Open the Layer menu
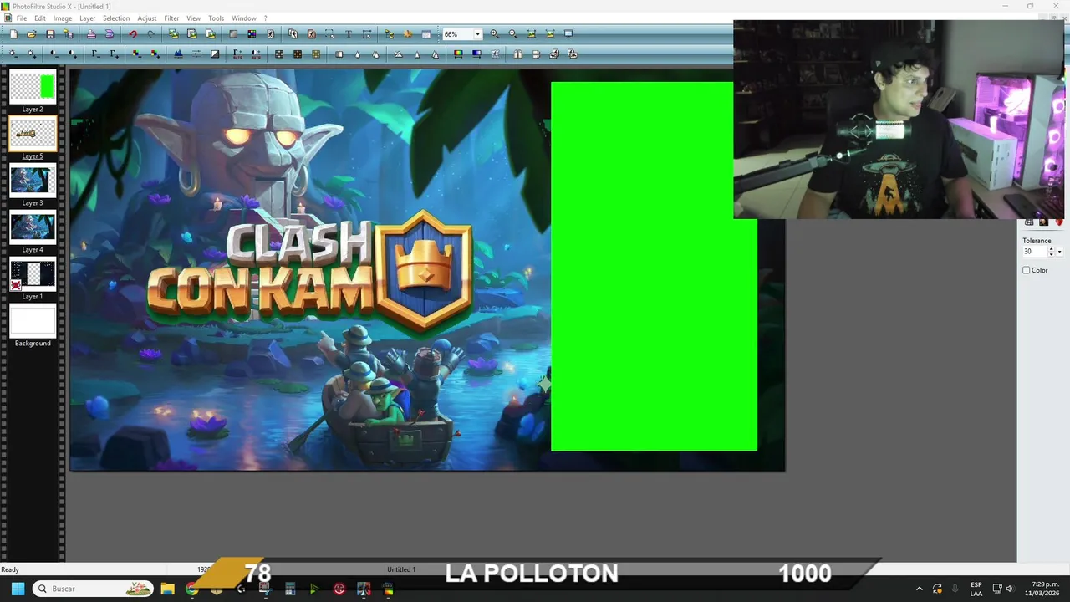This screenshot has height=602, width=1070. (x=87, y=18)
